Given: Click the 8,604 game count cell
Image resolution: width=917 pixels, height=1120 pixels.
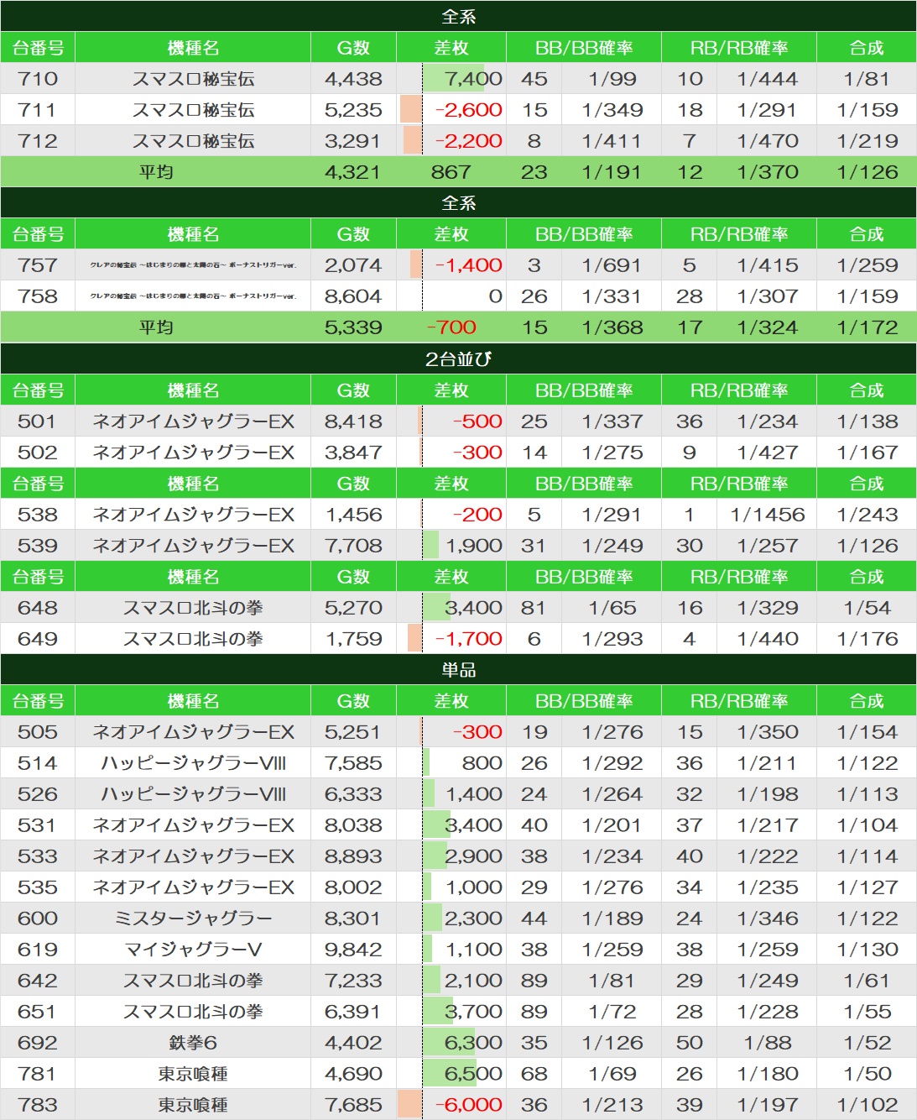Looking at the screenshot, I should coord(353,296).
